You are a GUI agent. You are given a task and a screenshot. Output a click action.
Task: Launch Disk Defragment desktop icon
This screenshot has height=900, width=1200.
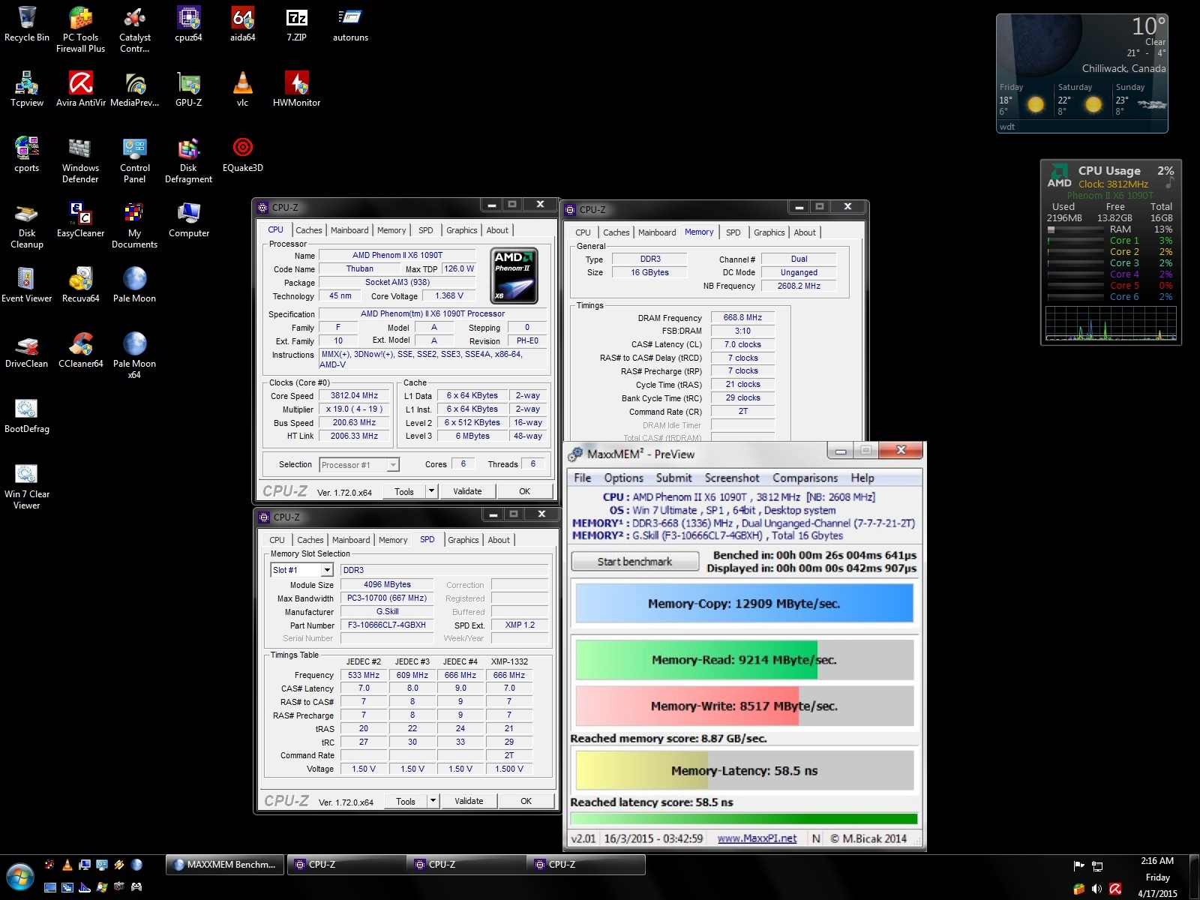pyautogui.click(x=188, y=160)
